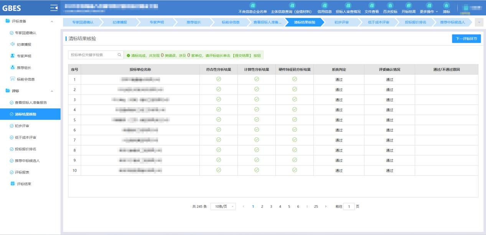Open the 10条/页 page size dropdown

click(x=223, y=207)
